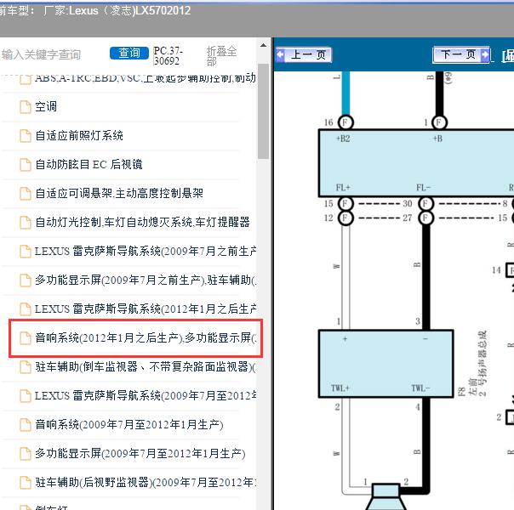
Task: Open 自动灯光控制,车灯自动熄灭系统 entry
Action: [142, 222]
